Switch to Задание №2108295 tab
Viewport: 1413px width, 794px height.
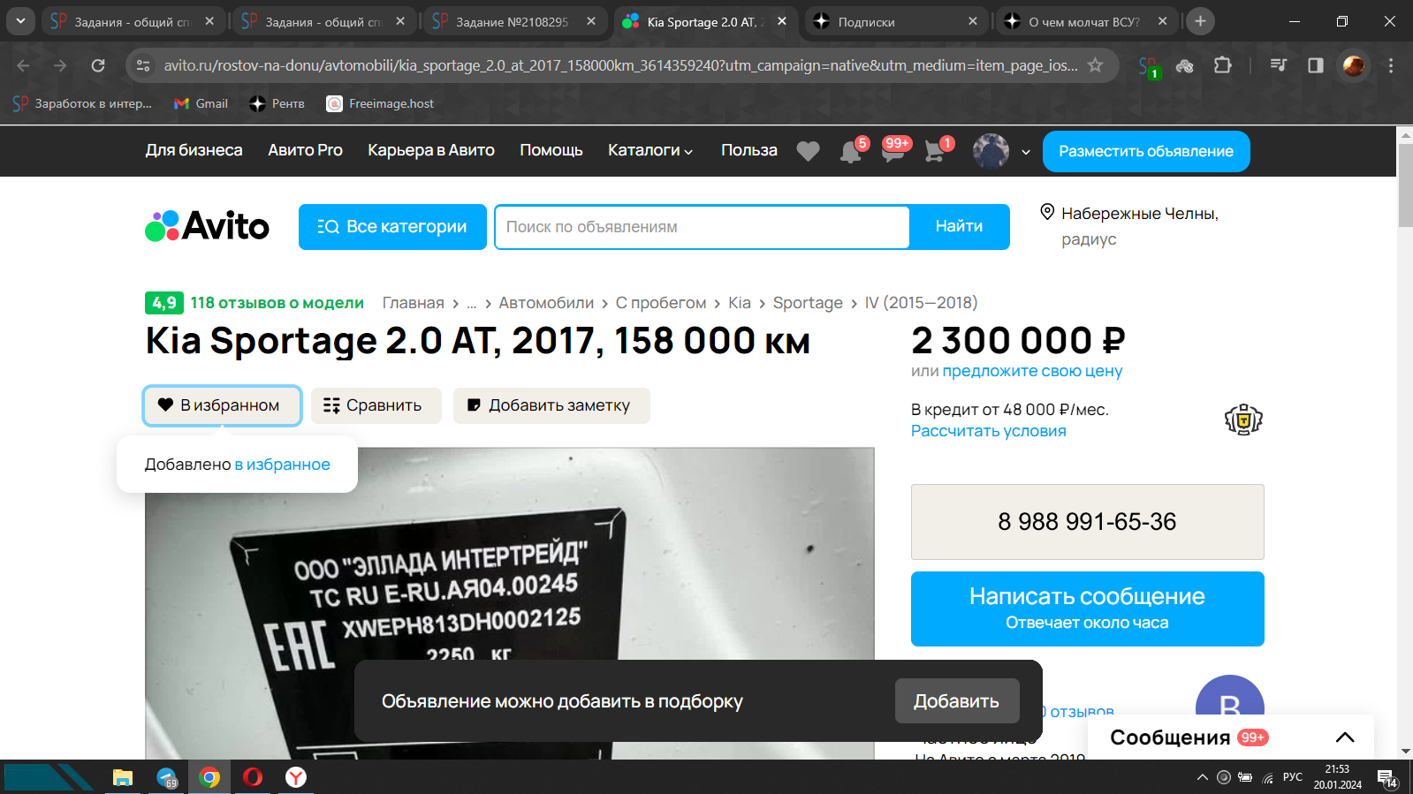pos(513,21)
